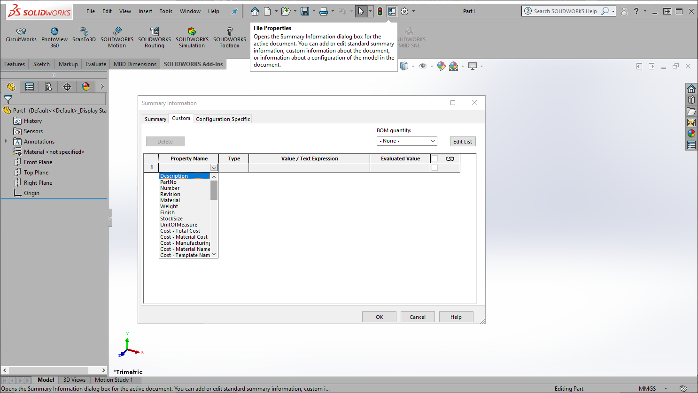
Task: Open the Custom Properties task pane icon
Action: [691, 145]
